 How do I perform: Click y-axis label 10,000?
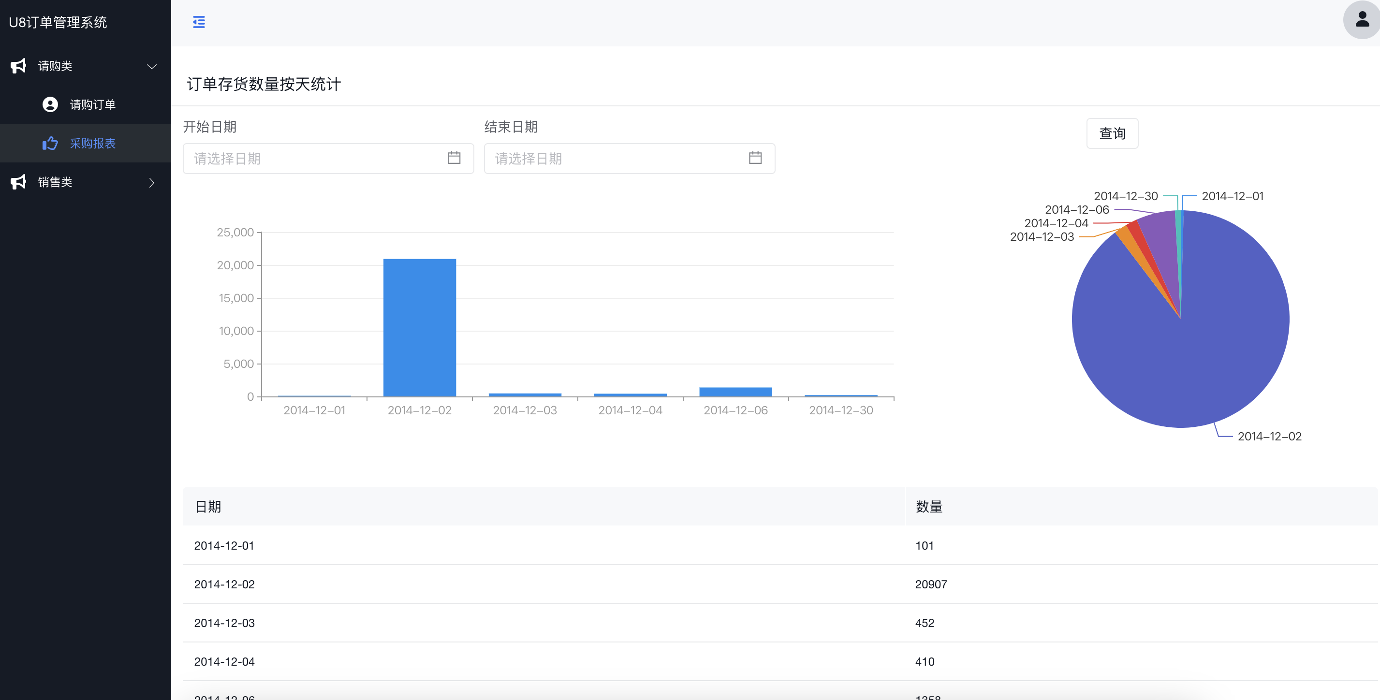coord(236,331)
